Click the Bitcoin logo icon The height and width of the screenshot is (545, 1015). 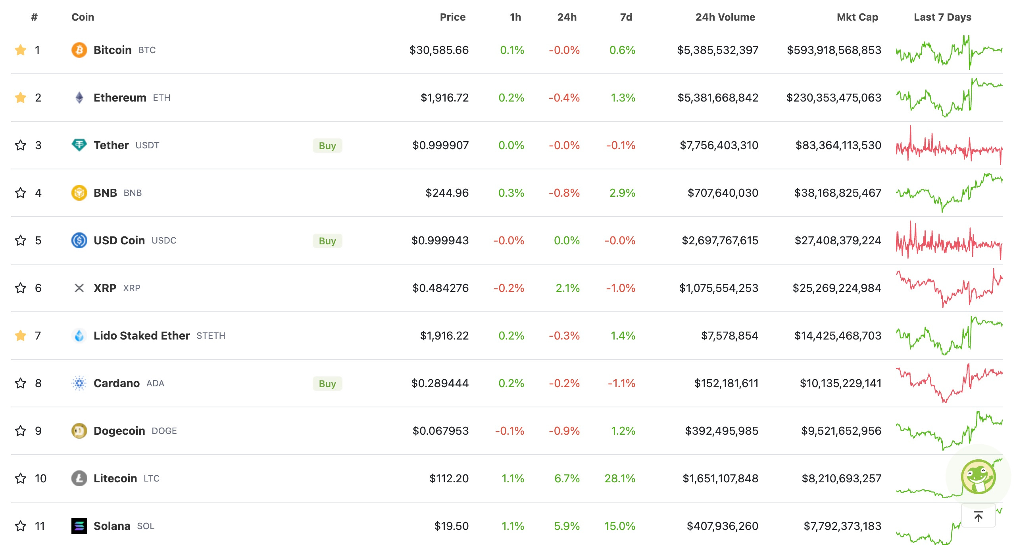[79, 50]
